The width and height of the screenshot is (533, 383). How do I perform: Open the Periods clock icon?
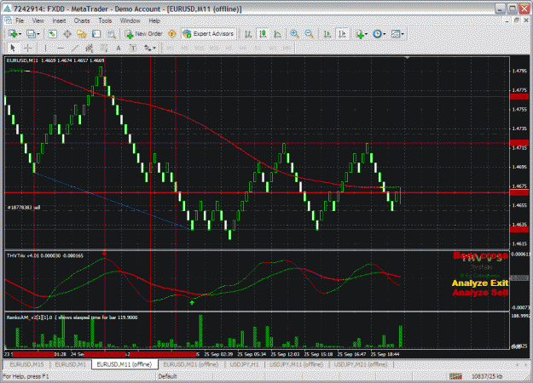point(377,34)
